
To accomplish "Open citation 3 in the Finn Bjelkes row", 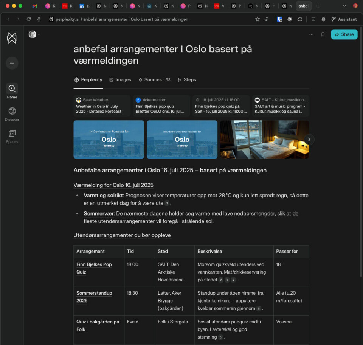I will coord(227,280).
